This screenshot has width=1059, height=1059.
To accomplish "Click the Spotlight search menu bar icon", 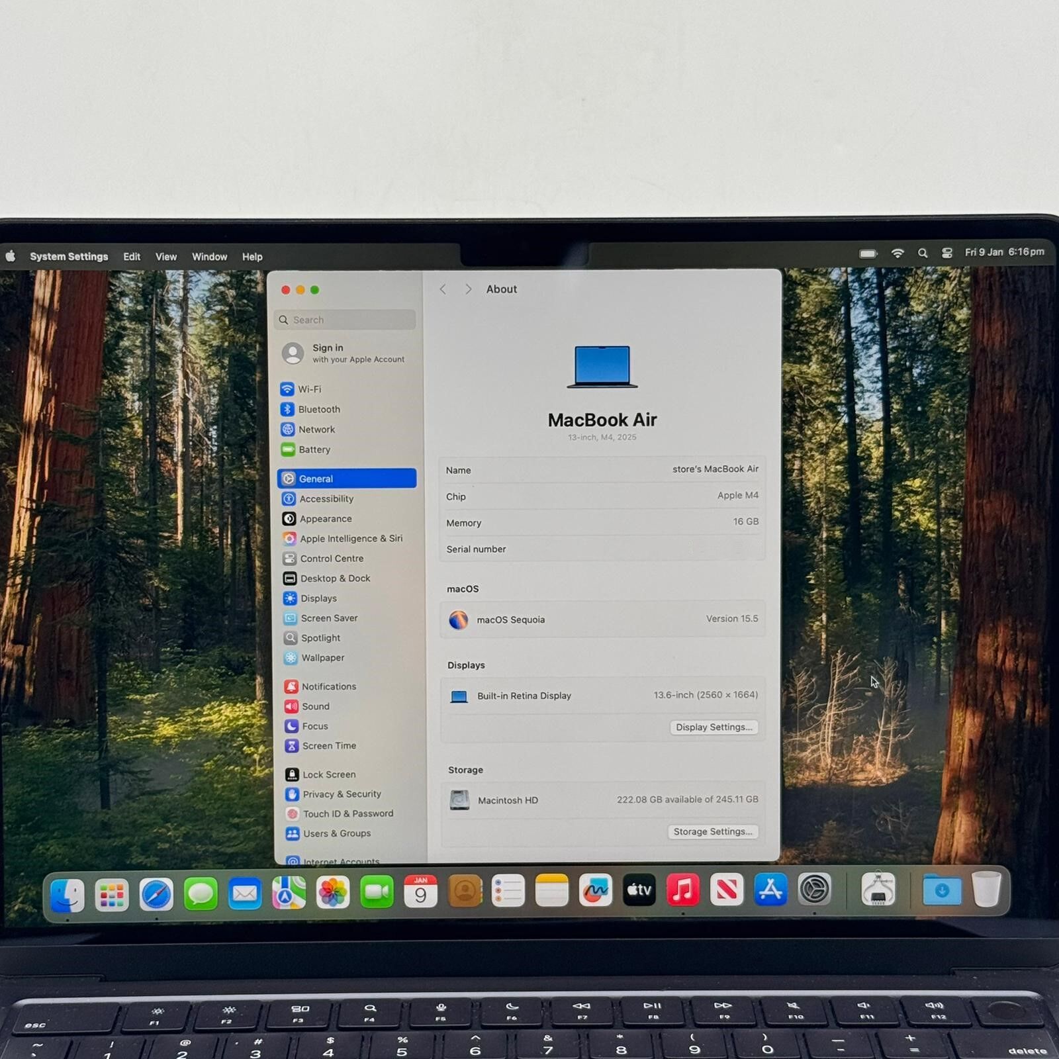I will point(923,253).
